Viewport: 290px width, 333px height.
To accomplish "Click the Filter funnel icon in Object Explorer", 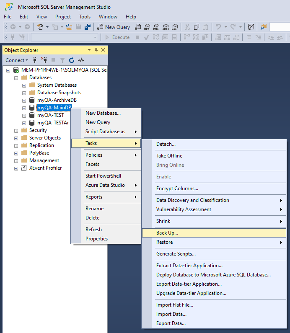I will 62,60.
